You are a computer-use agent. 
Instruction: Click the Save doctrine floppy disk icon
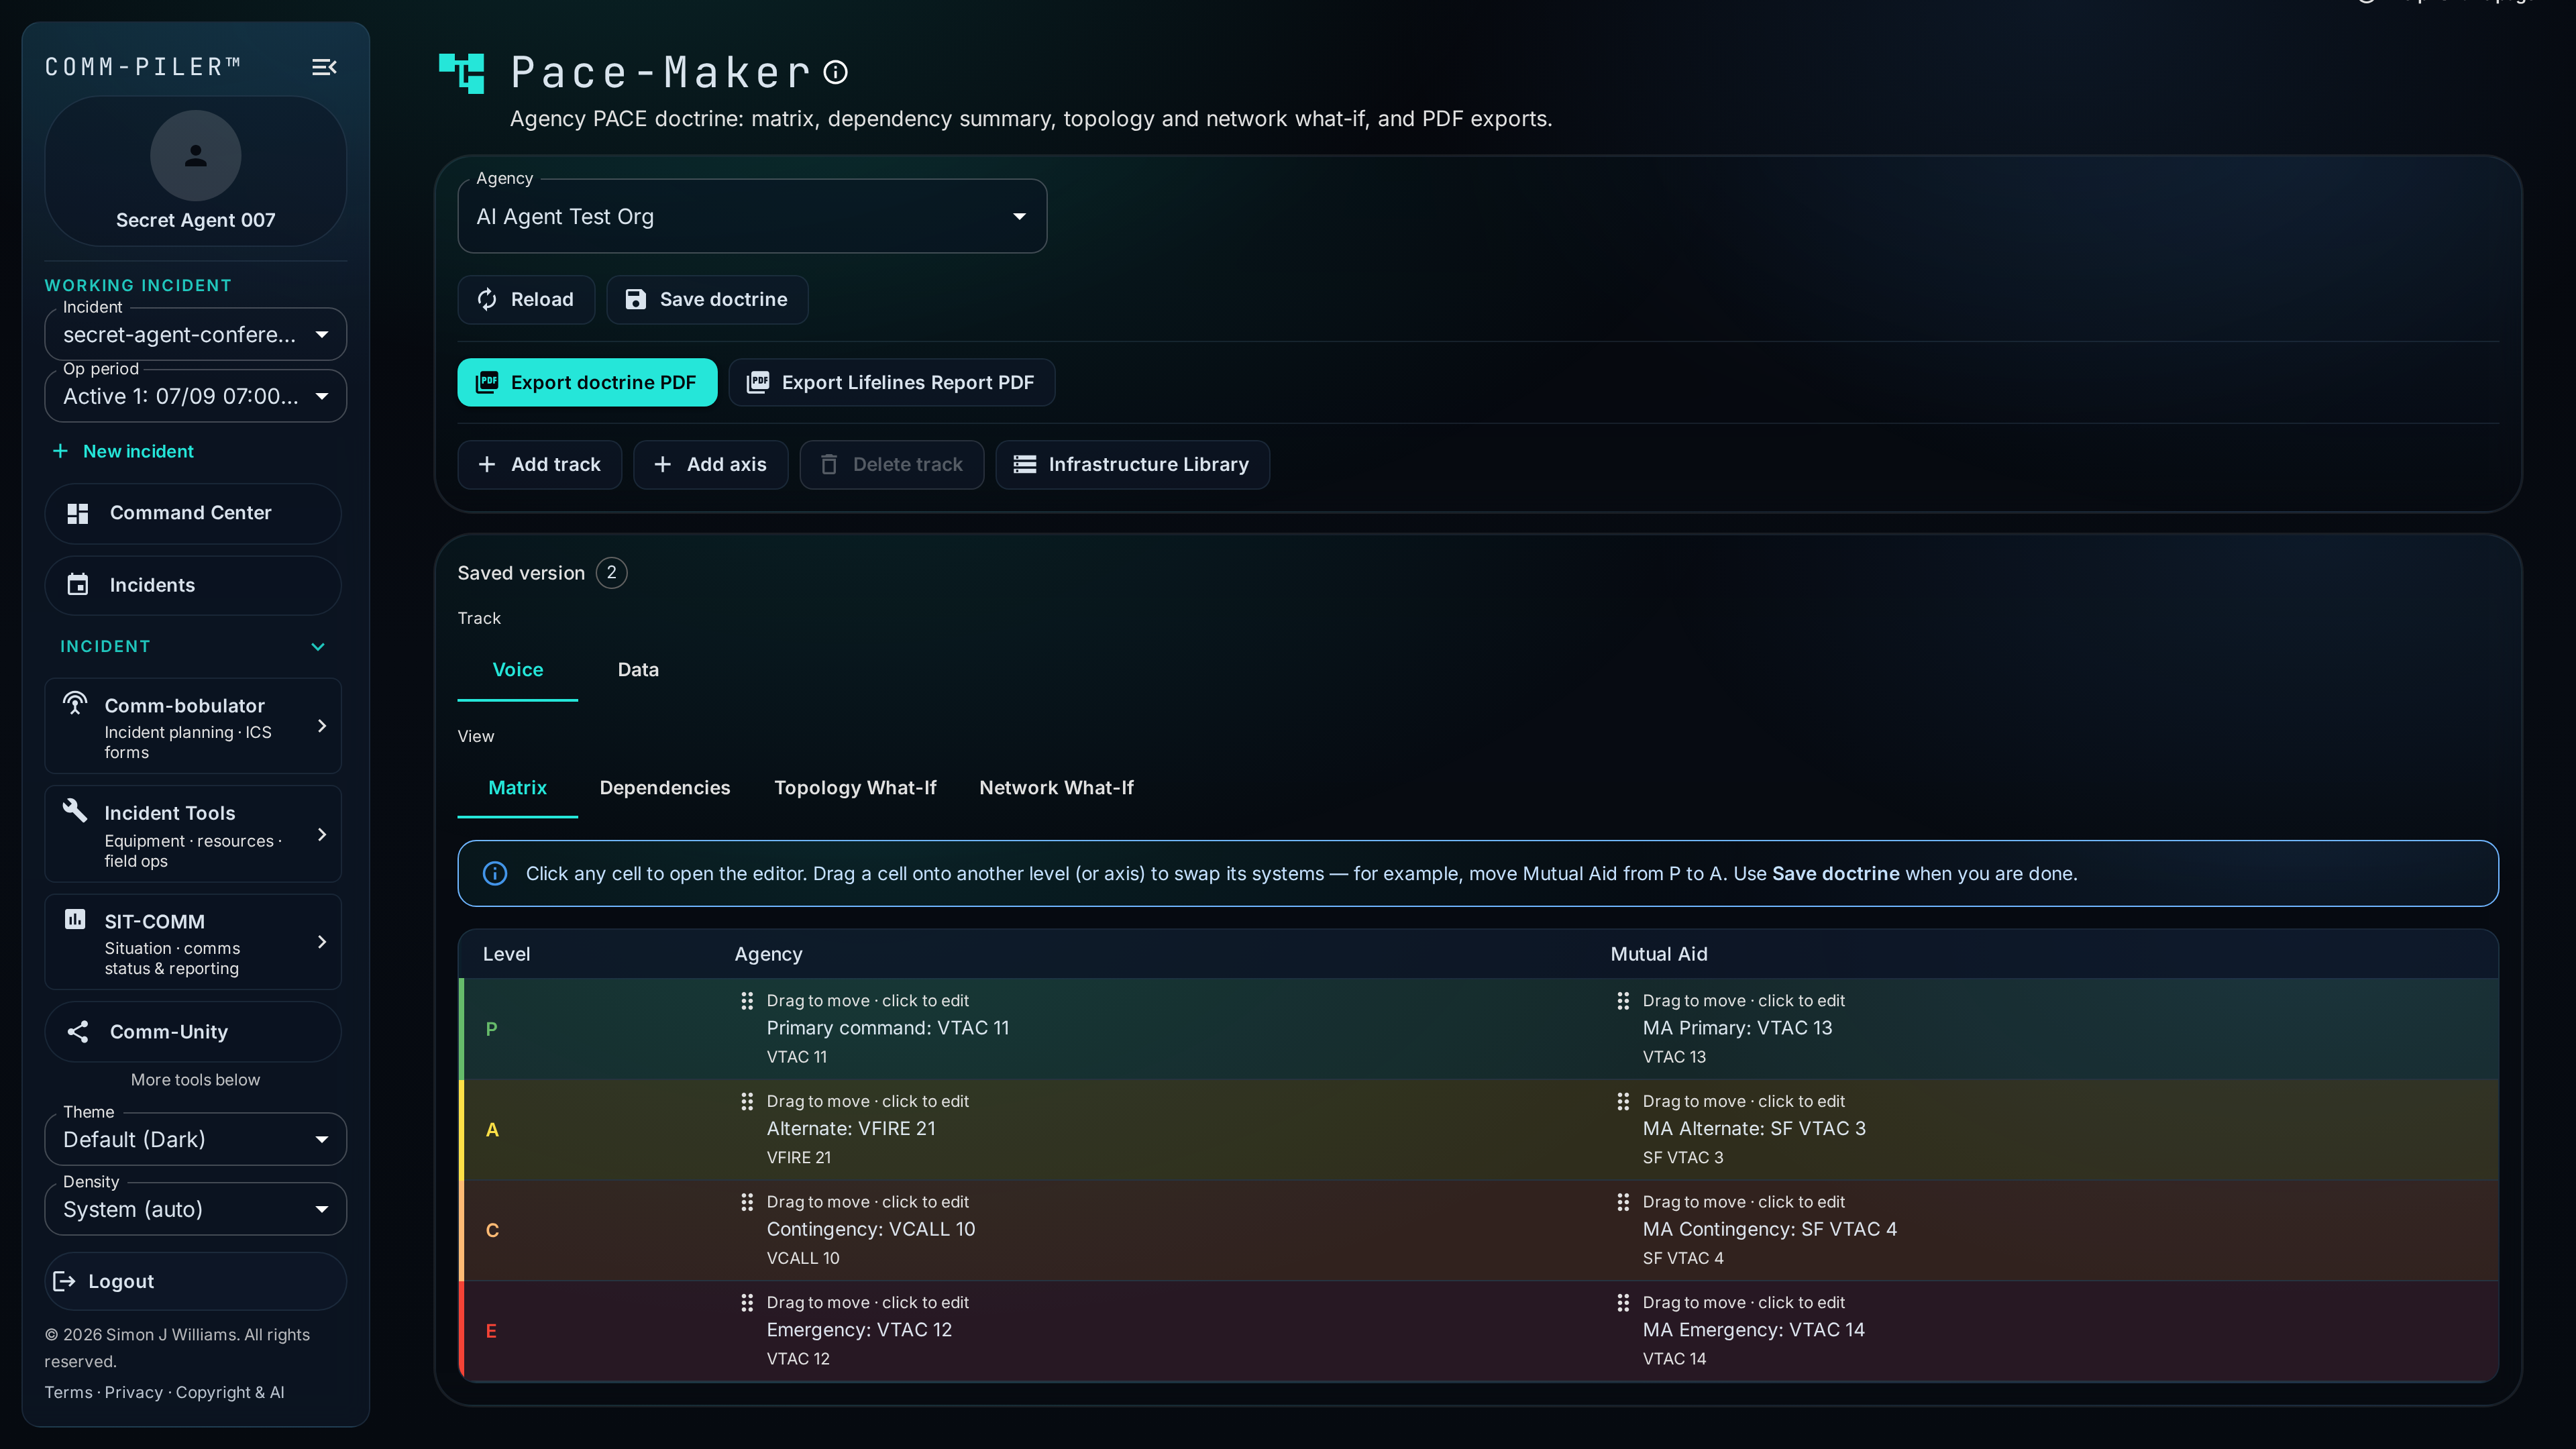point(636,299)
